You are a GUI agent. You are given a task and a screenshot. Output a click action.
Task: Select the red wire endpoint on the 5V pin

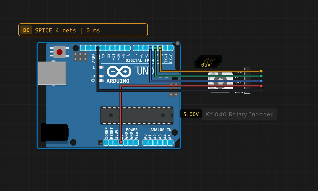point(121,142)
